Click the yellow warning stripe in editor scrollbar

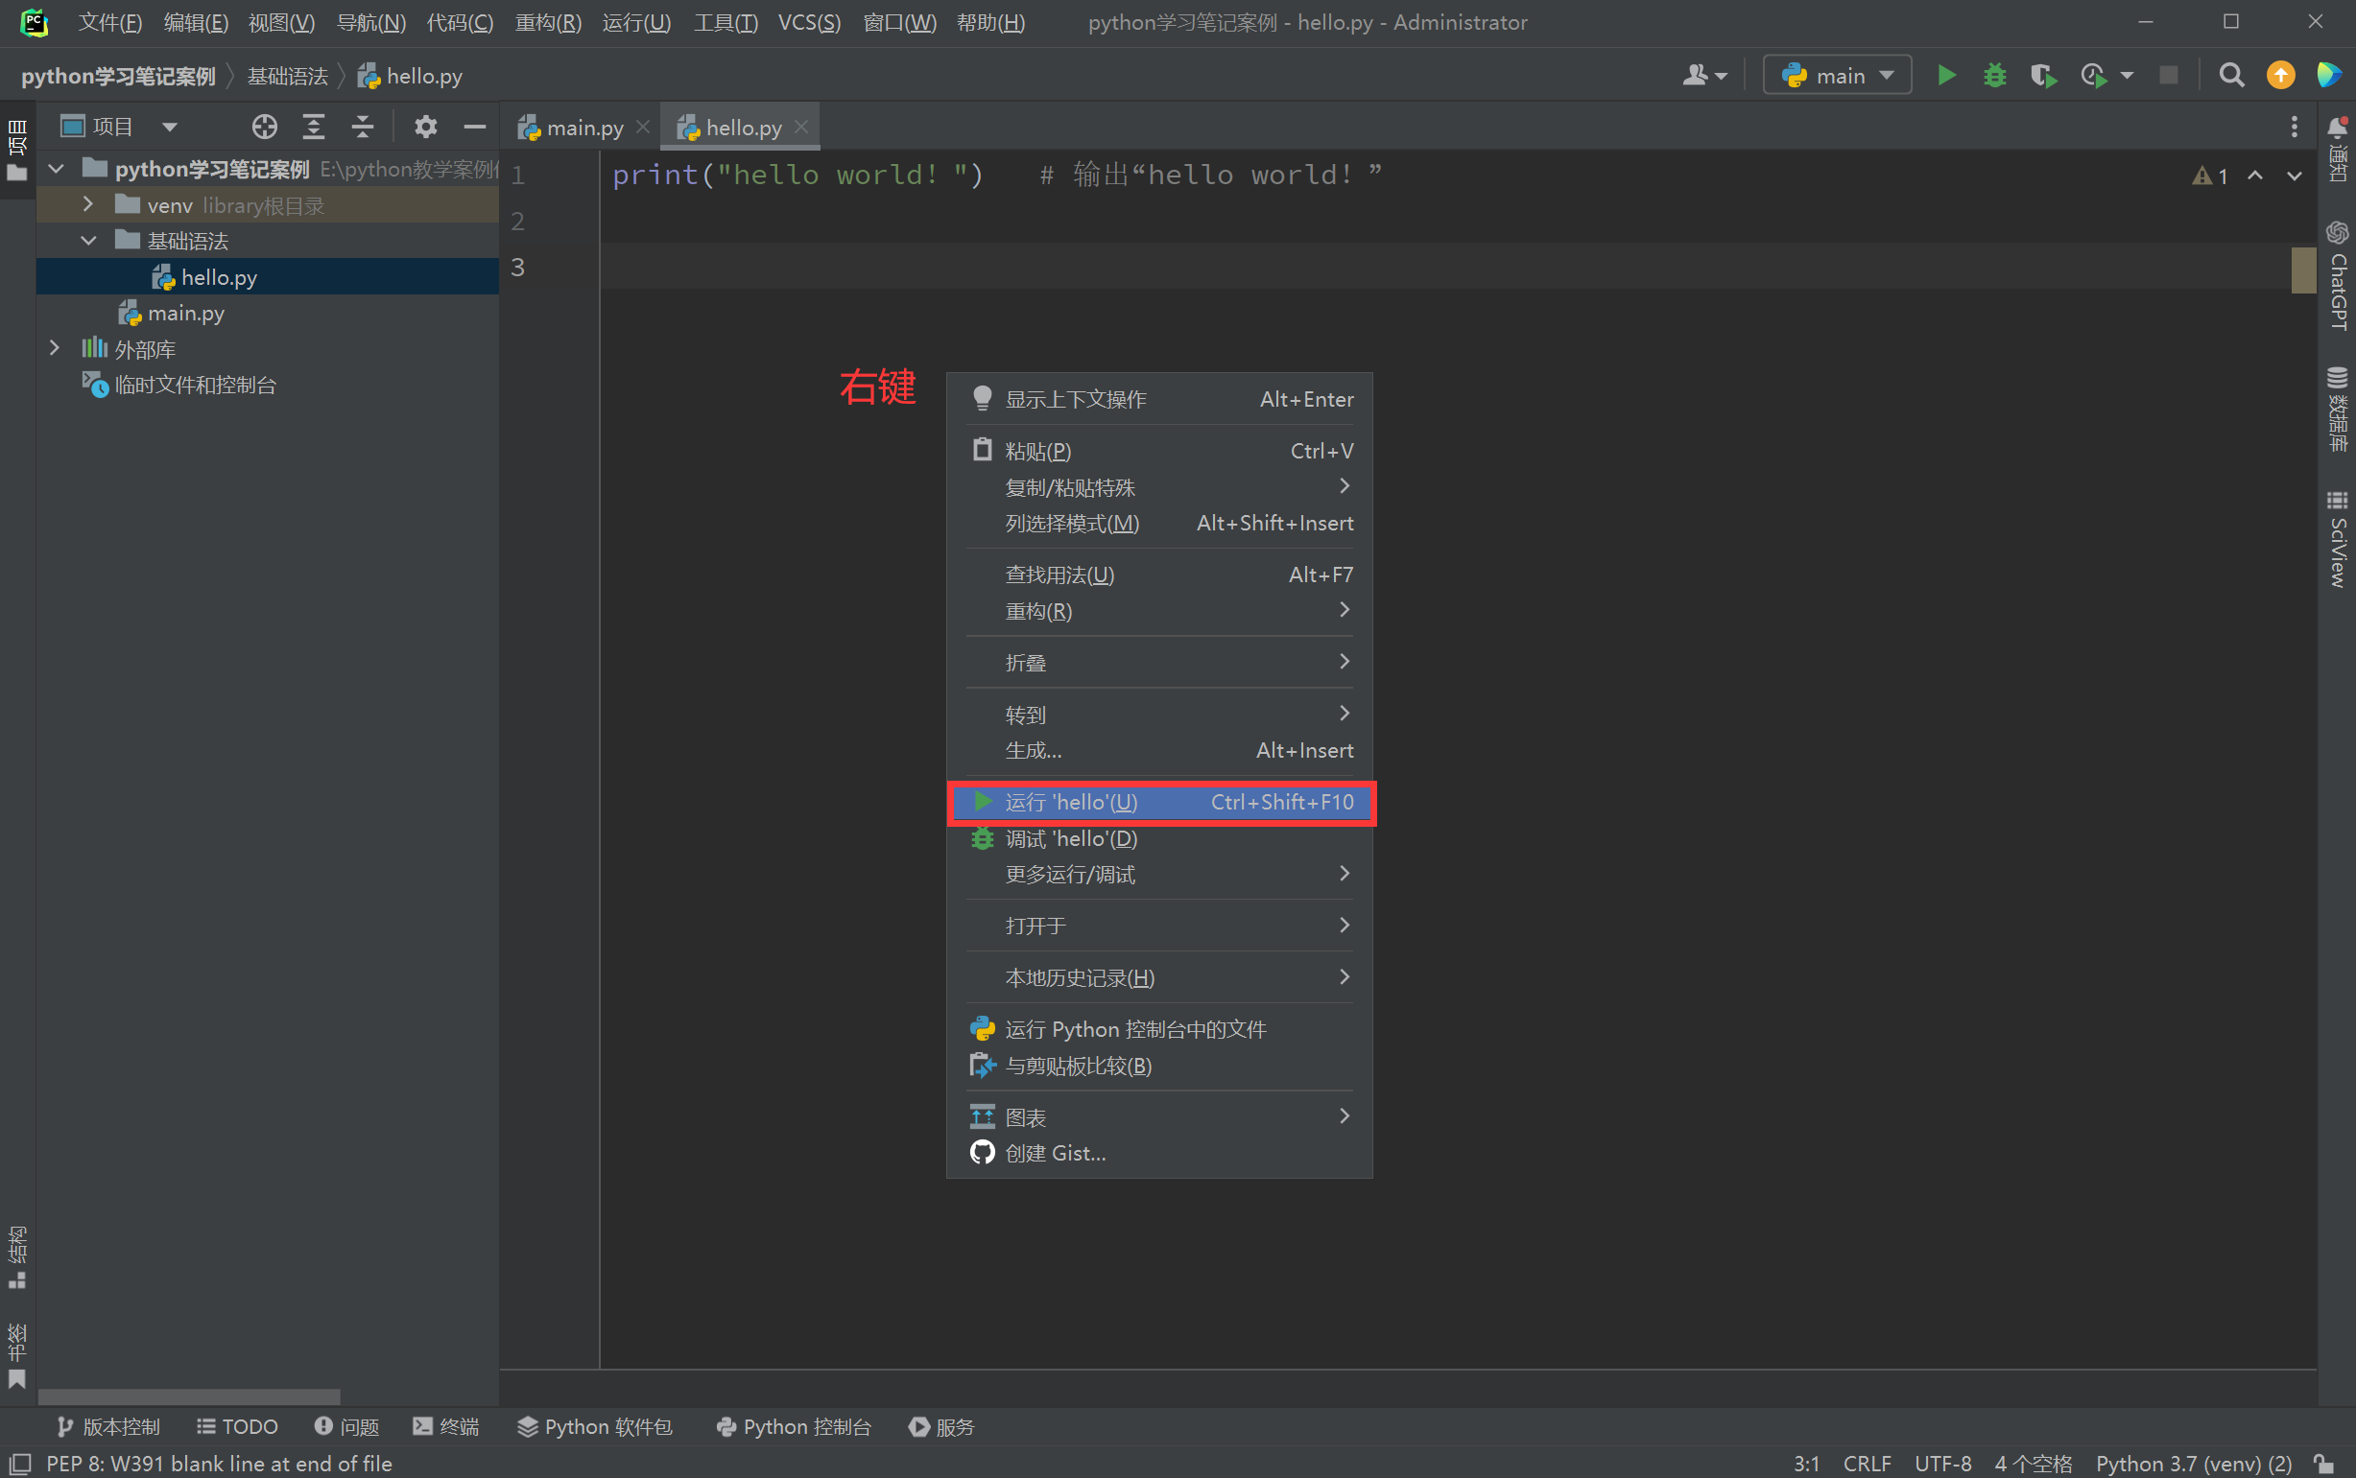click(2303, 270)
